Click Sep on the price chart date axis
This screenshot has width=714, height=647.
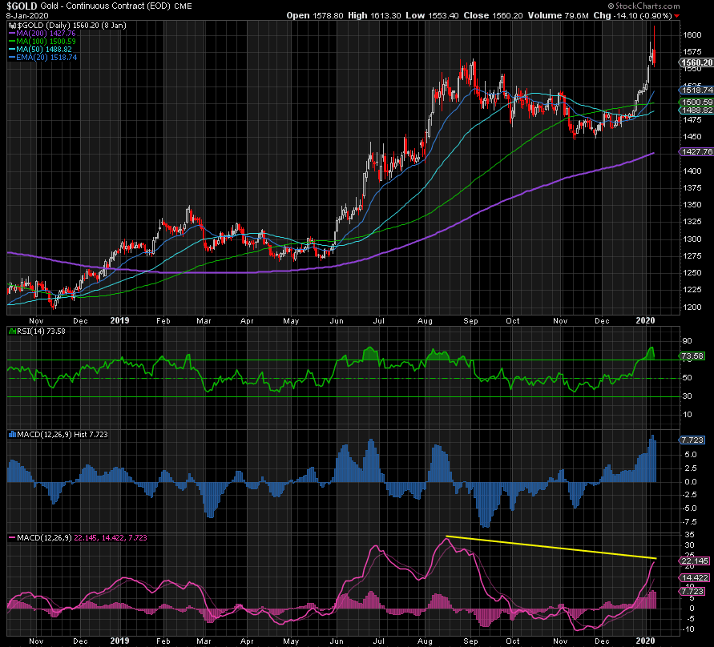pos(471,321)
